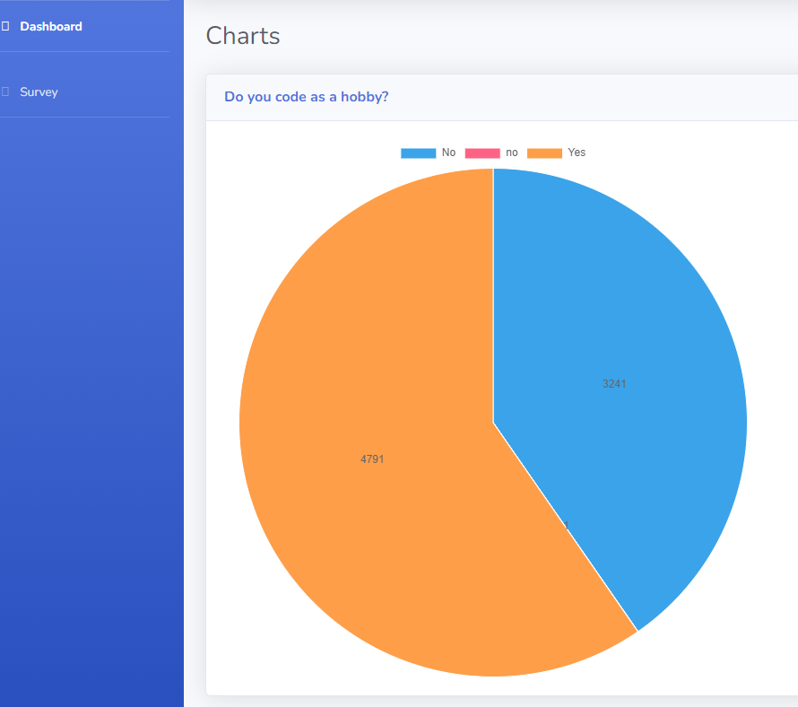Click the 4791 value label
This screenshot has width=798, height=707.
tap(372, 458)
